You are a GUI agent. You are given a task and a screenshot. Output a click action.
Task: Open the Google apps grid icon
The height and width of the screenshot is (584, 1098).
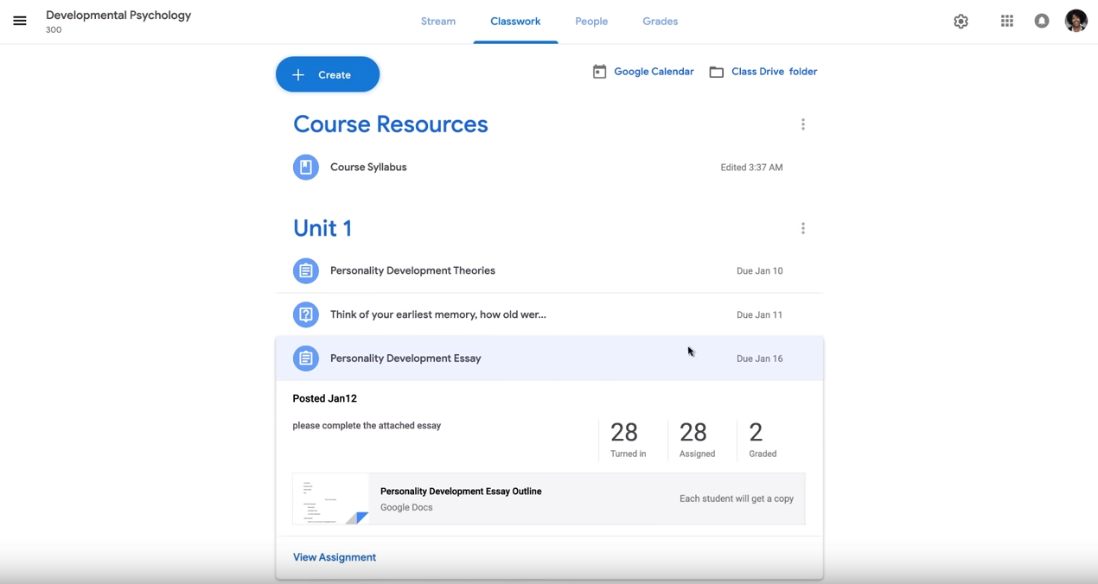tap(1006, 21)
